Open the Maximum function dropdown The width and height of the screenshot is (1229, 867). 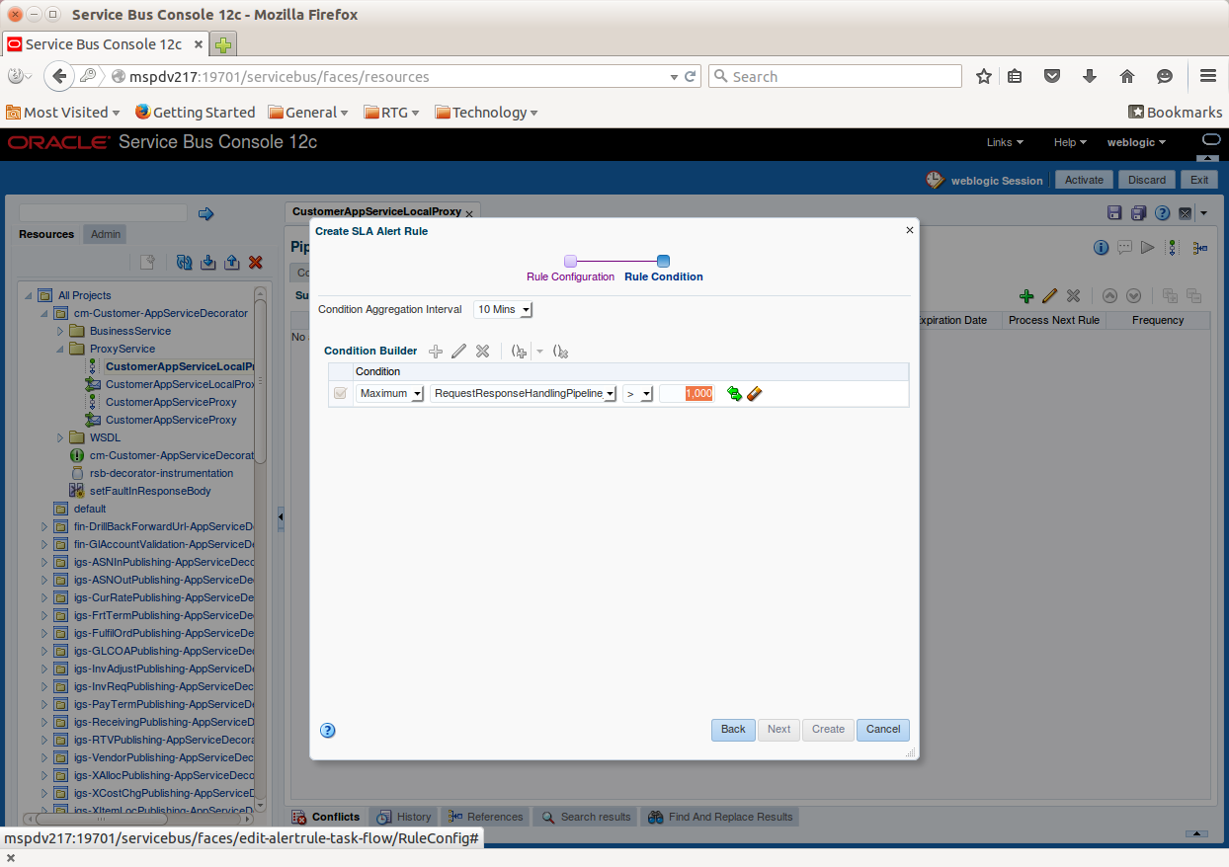click(x=390, y=393)
